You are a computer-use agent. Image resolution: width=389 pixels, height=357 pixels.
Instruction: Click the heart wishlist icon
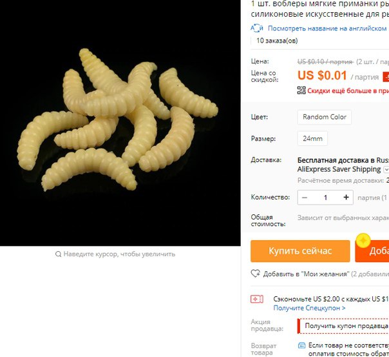click(x=255, y=274)
